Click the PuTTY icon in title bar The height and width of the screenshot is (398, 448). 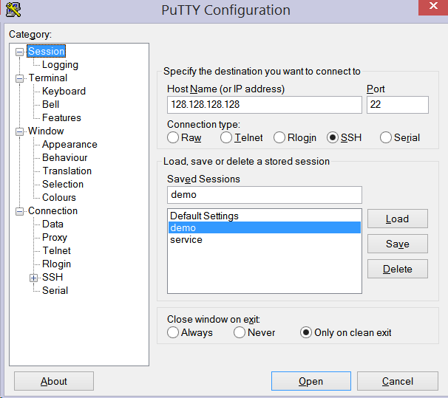tap(13, 10)
